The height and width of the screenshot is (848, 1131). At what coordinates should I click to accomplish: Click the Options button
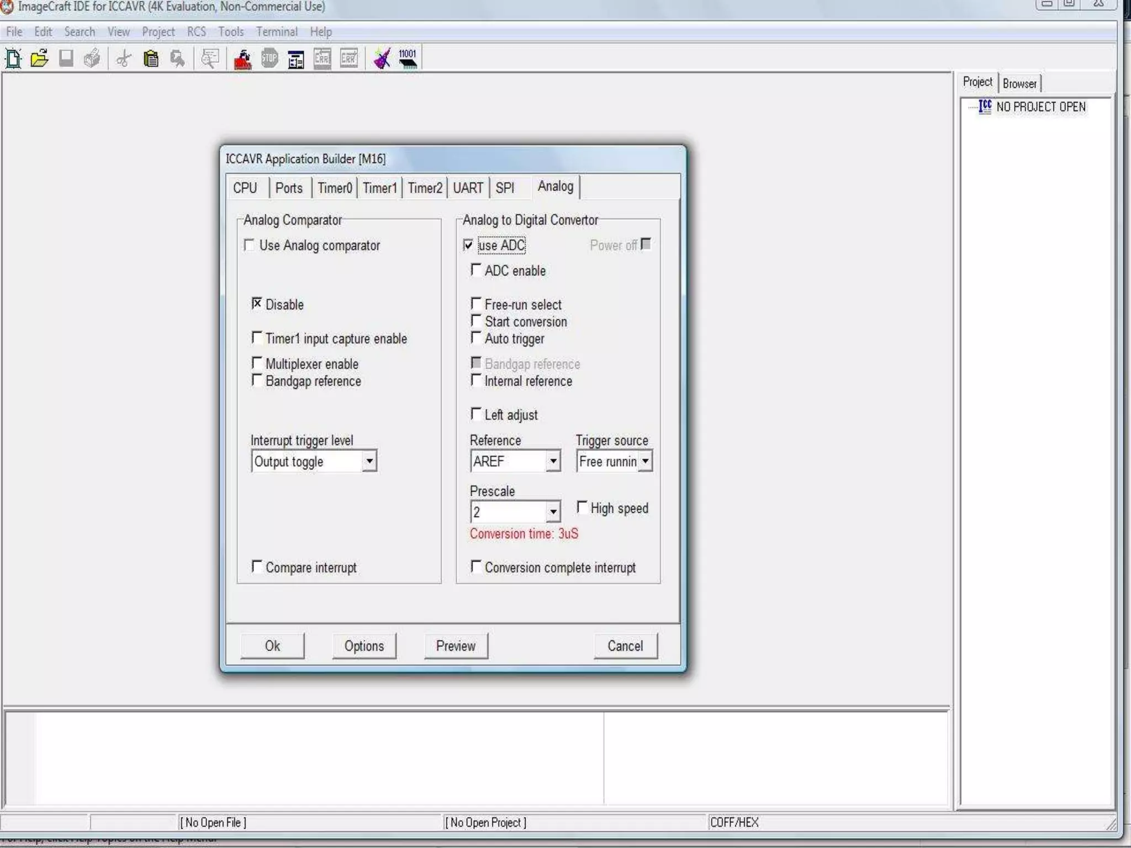[364, 646]
